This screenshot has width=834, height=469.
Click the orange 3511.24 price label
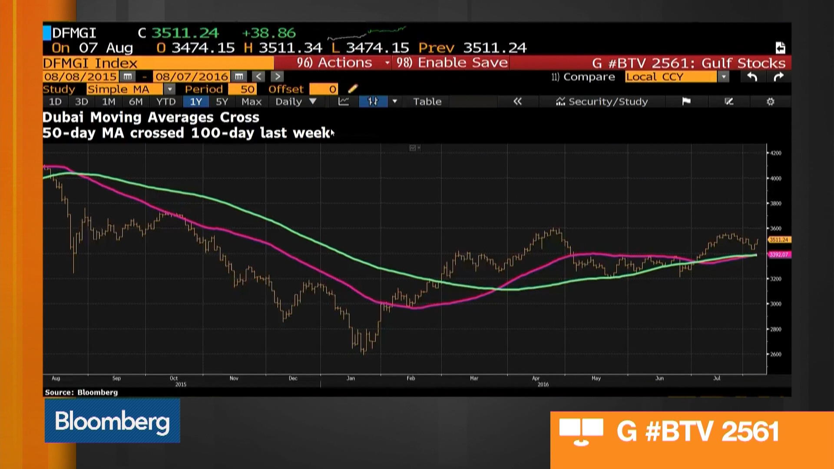tap(779, 240)
